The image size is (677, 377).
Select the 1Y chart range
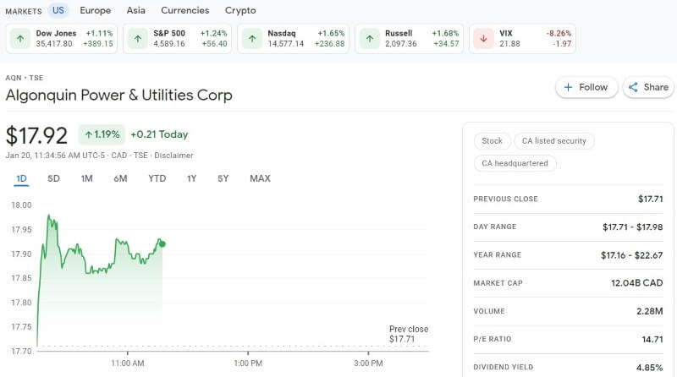click(x=192, y=178)
